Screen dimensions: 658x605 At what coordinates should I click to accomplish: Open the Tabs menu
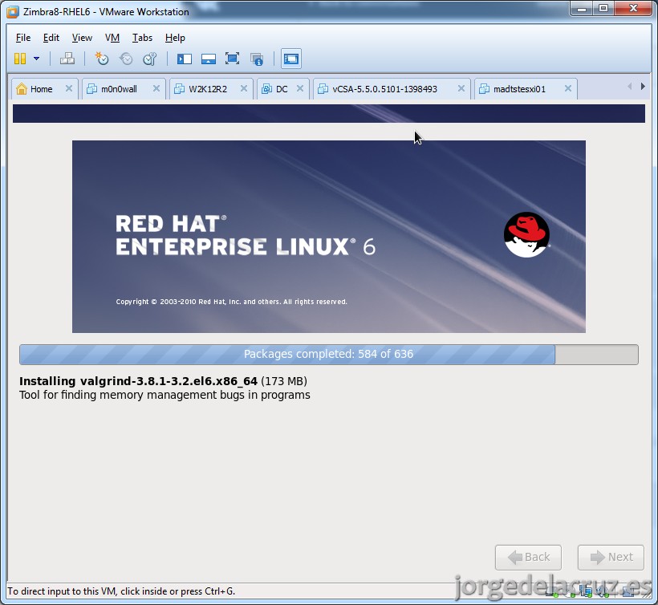[x=142, y=38]
